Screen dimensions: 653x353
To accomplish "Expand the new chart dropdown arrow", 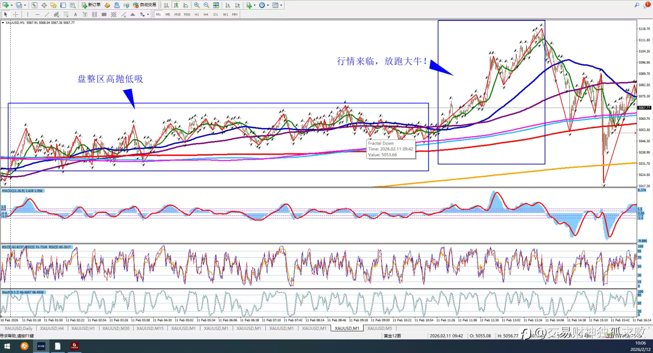I will coord(12,5).
